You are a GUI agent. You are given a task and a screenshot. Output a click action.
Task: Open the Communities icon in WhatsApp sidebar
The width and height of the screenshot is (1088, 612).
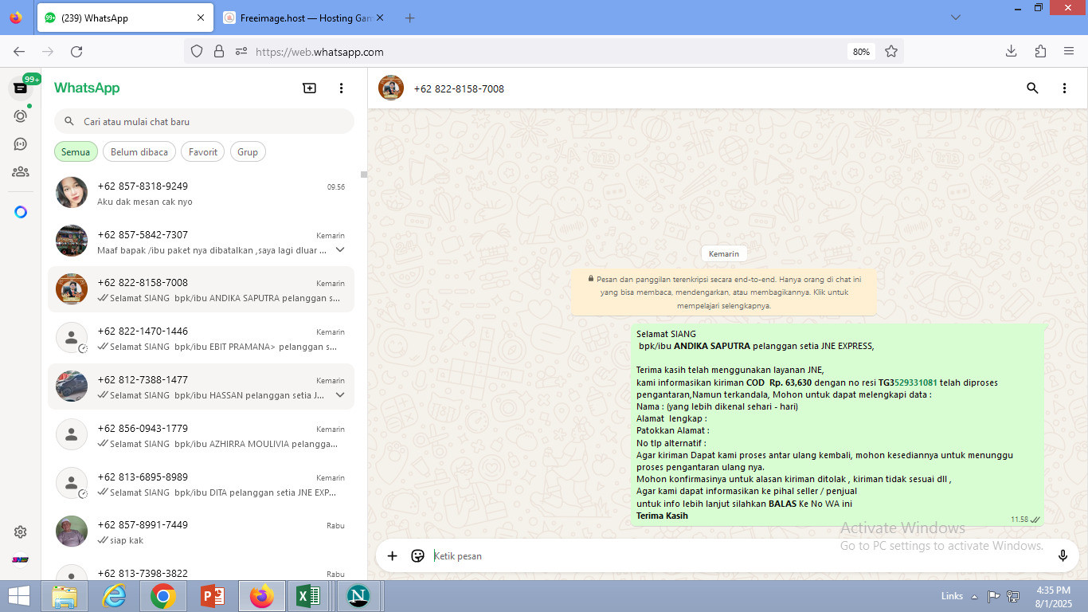(21, 171)
